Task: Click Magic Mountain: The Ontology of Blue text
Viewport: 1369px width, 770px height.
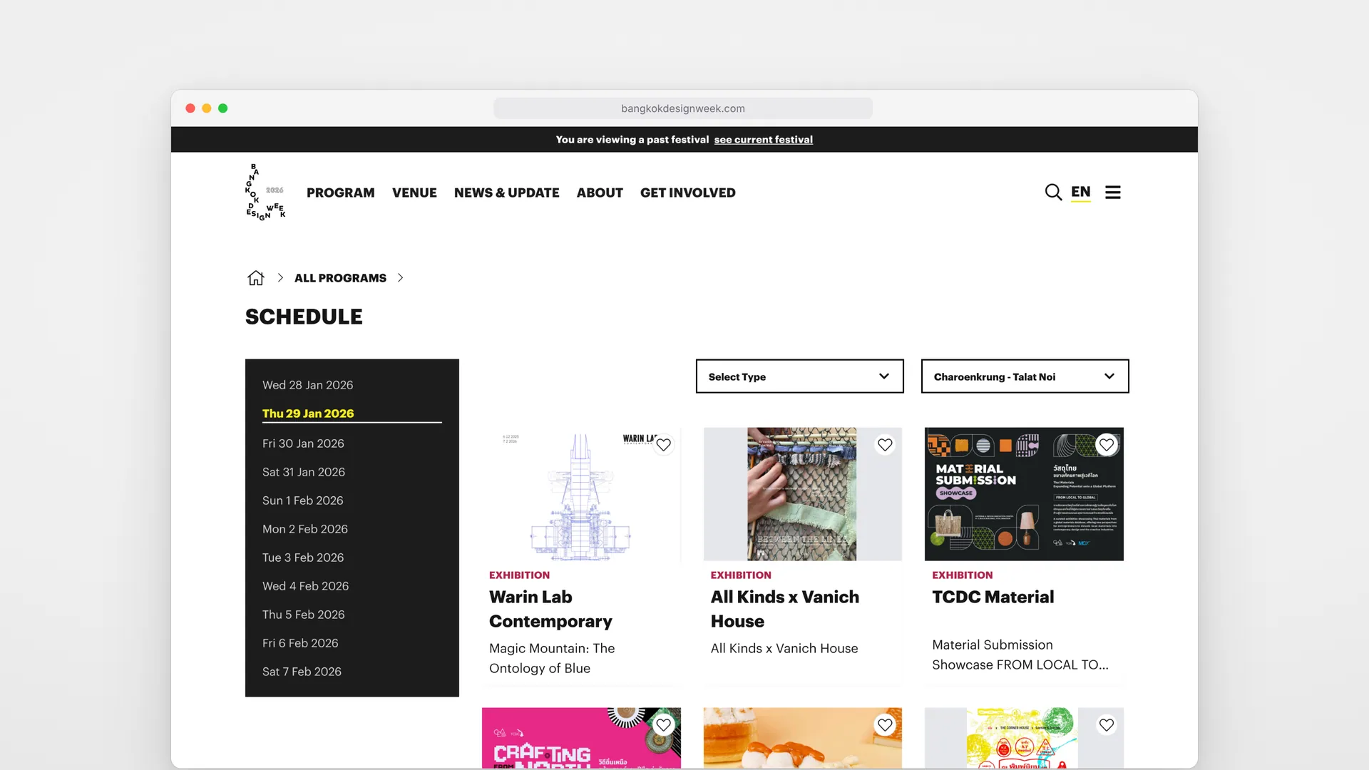Action: (552, 658)
